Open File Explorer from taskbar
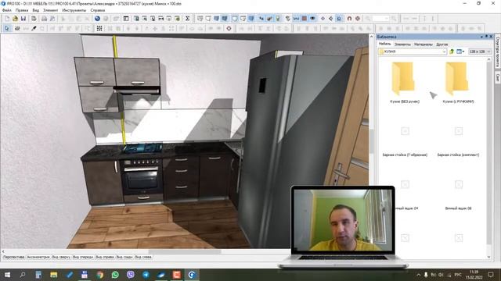This screenshot has height=281, width=501. pos(54,275)
